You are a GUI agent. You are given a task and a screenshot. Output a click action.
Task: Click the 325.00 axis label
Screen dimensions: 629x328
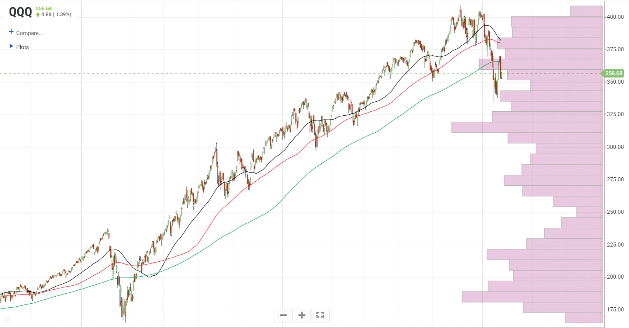point(615,114)
